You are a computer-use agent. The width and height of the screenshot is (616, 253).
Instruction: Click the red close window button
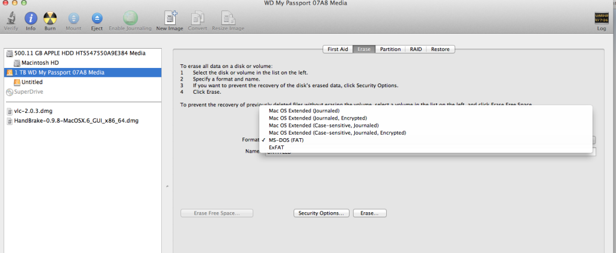pyautogui.click(x=6, y=3)
